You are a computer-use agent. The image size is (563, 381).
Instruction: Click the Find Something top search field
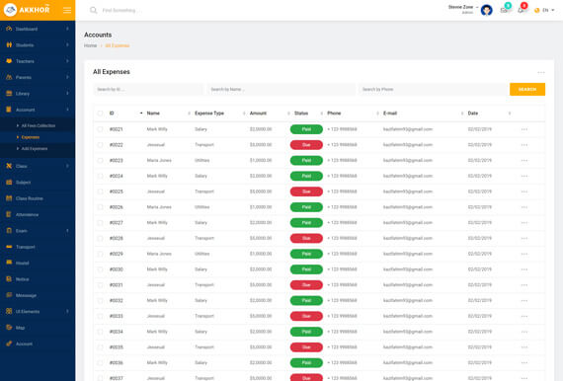coord(119,10)
